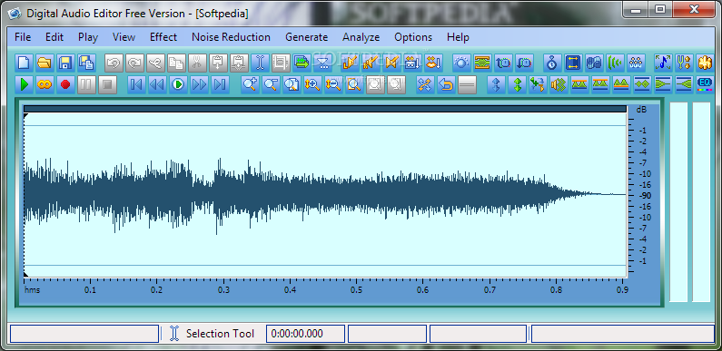Click the 0.5 mark on time ruler
The width and height of the screenshot is (722, 351).
[x=356, y=290]
